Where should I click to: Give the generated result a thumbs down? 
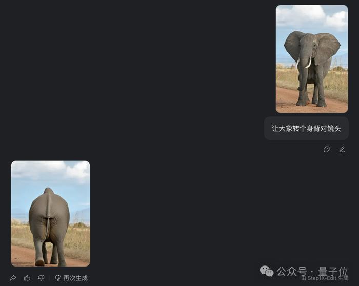pos(41,278)
